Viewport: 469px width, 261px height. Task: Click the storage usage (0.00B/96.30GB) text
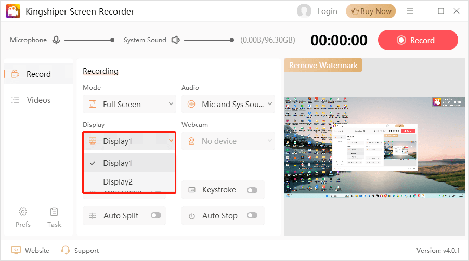(268, 40)
